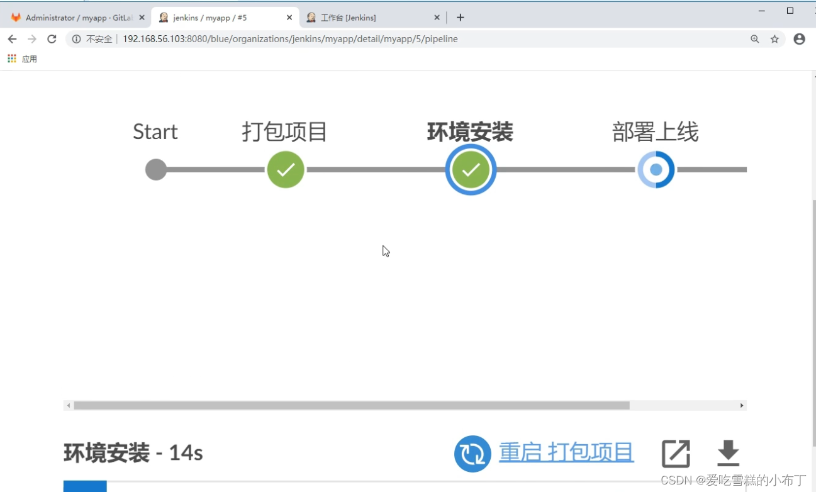
Task: Click the 重启 打包项目 link
Action: click(x=566, y=452)
